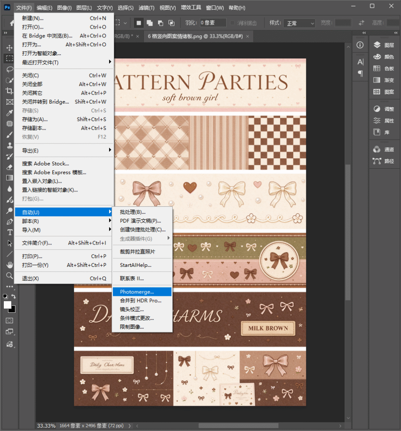
Task: Select the Lasso tool
Action: point(10,69)
